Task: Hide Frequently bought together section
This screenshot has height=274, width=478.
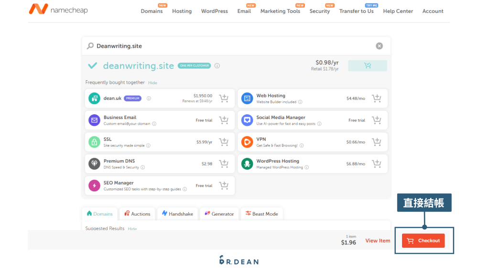Action: click(152, 83)
